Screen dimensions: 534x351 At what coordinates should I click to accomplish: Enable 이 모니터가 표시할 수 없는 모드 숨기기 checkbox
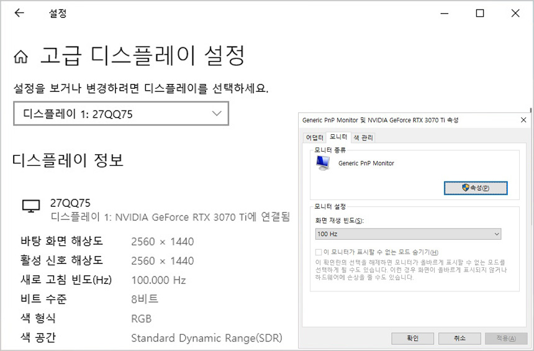319,252
